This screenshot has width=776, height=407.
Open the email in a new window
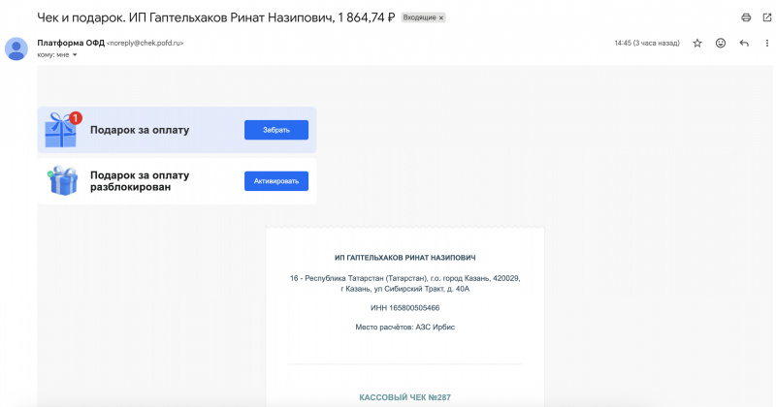click(765, 17)
